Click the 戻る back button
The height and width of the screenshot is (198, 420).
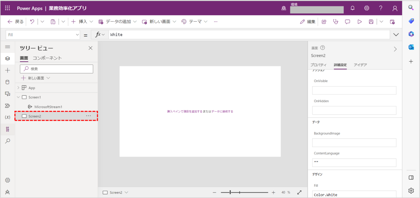pyautogui.click(x=15, y=22)
